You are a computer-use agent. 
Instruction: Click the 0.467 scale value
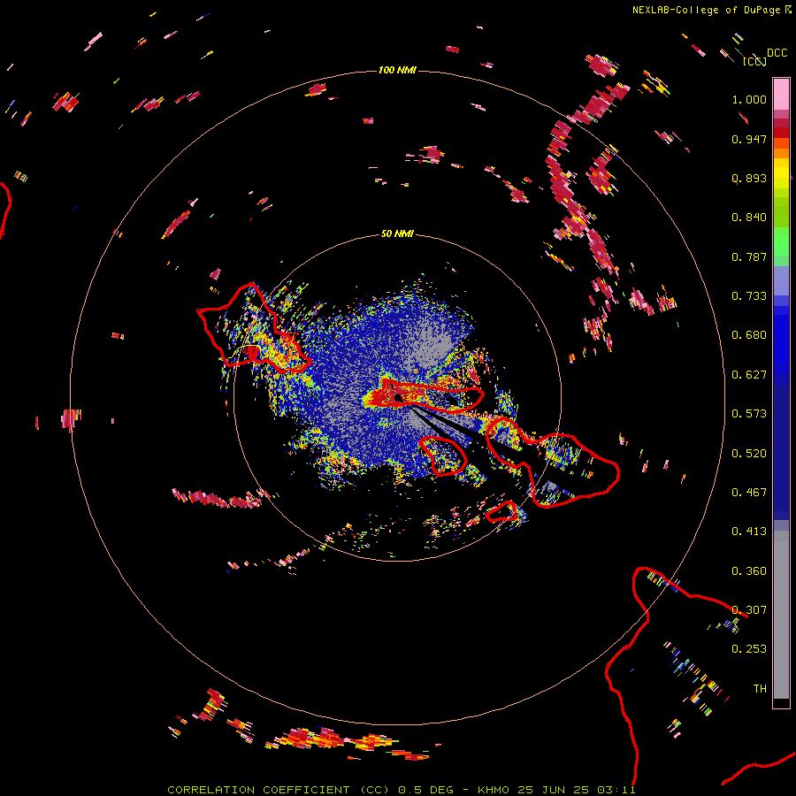click(x=749, y=493)
